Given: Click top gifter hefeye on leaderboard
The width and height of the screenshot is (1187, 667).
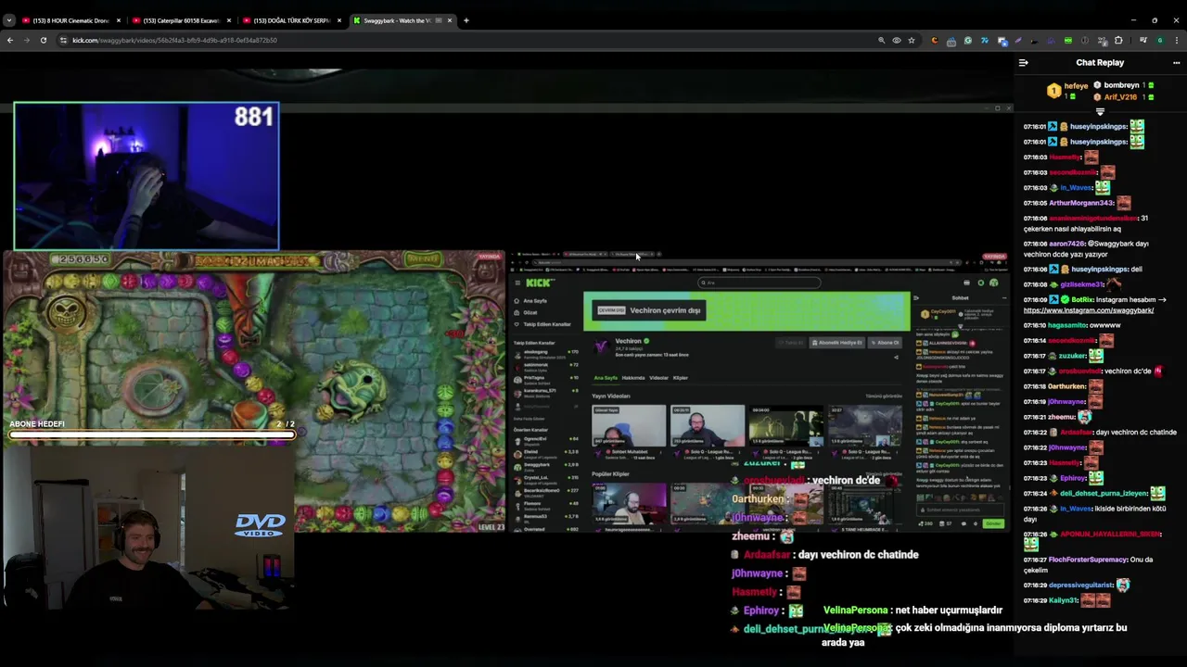Looking at the screenshot, I should point(1076,85).
